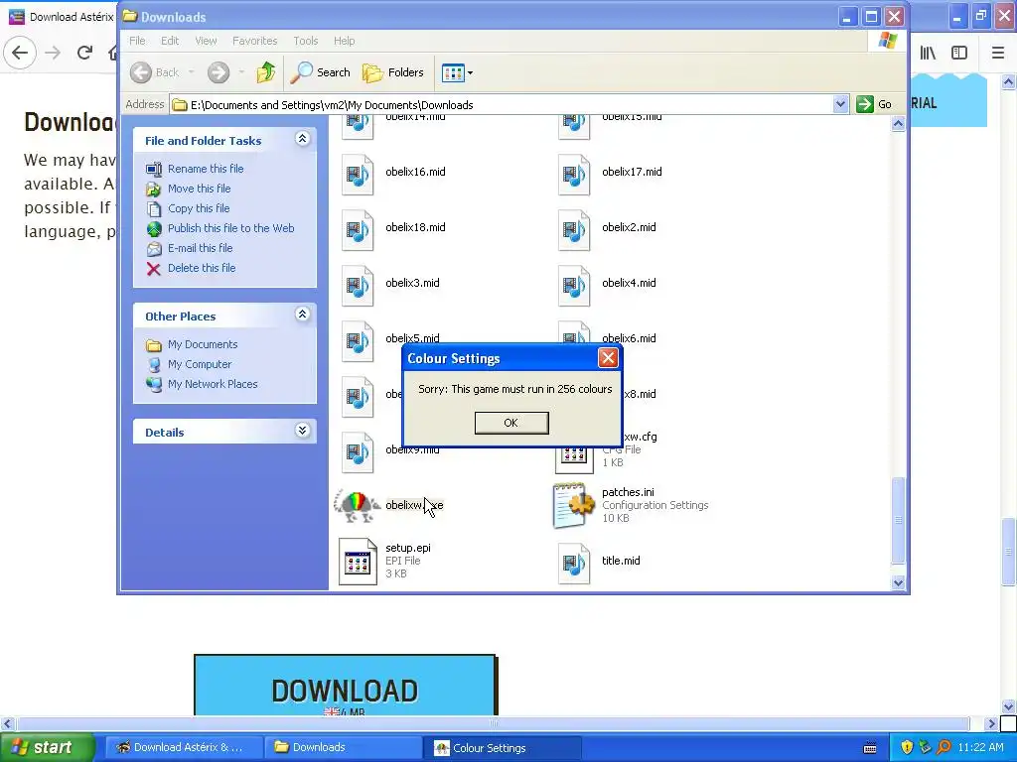Select the title.mid file icon
Screen dimensions: 1017x762
pos(574,564)
